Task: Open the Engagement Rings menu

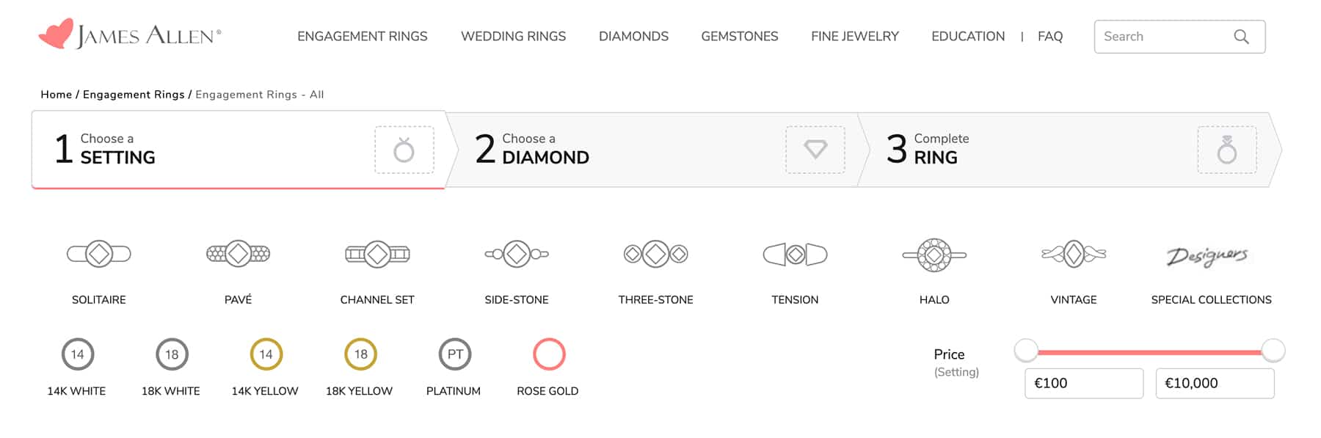Action: 363,35
